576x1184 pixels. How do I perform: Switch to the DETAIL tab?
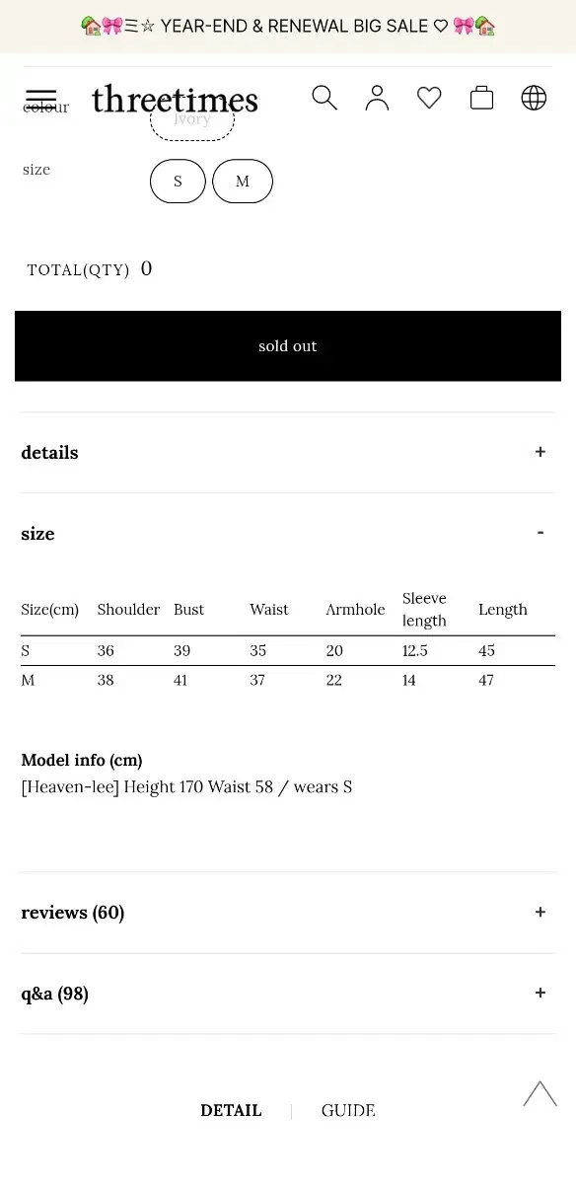[x=231, y=1111]
